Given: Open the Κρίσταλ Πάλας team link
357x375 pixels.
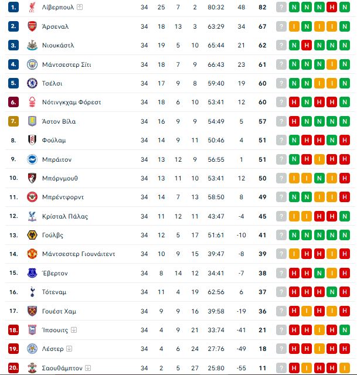Looking at the screenshot, I should 65,216.
